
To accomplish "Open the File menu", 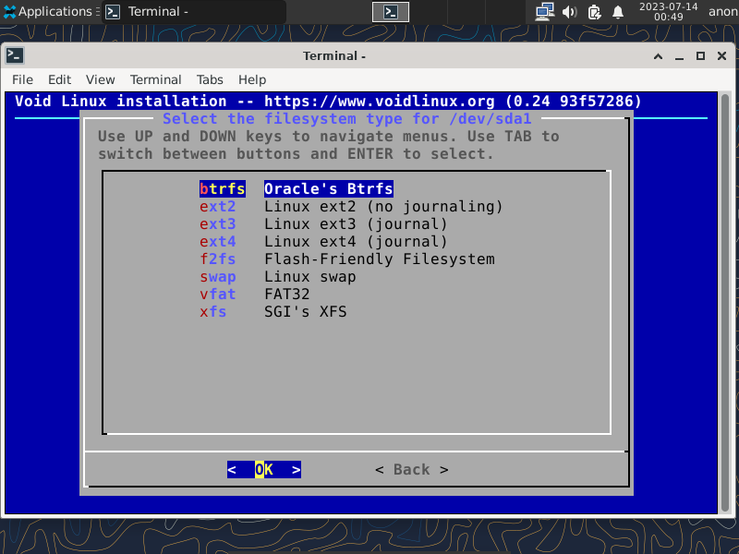I will (x=22, y=79).
